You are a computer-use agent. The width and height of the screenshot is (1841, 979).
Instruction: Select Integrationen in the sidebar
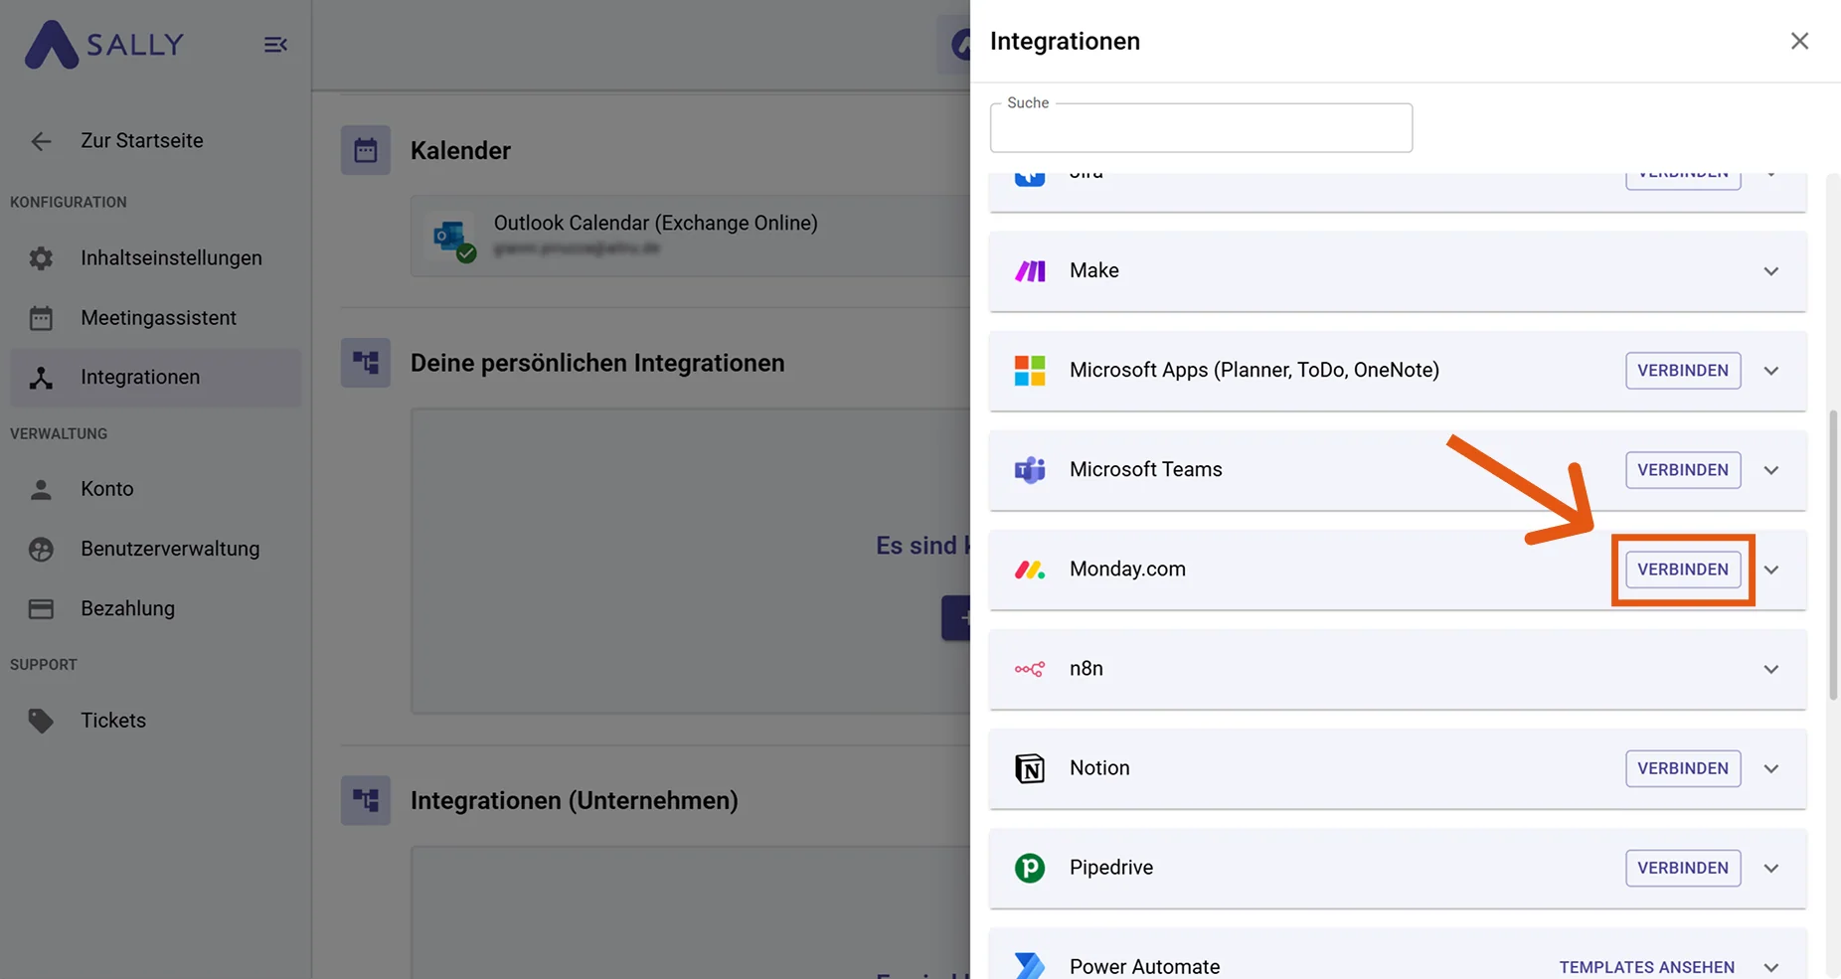click(x=156, y=378)
